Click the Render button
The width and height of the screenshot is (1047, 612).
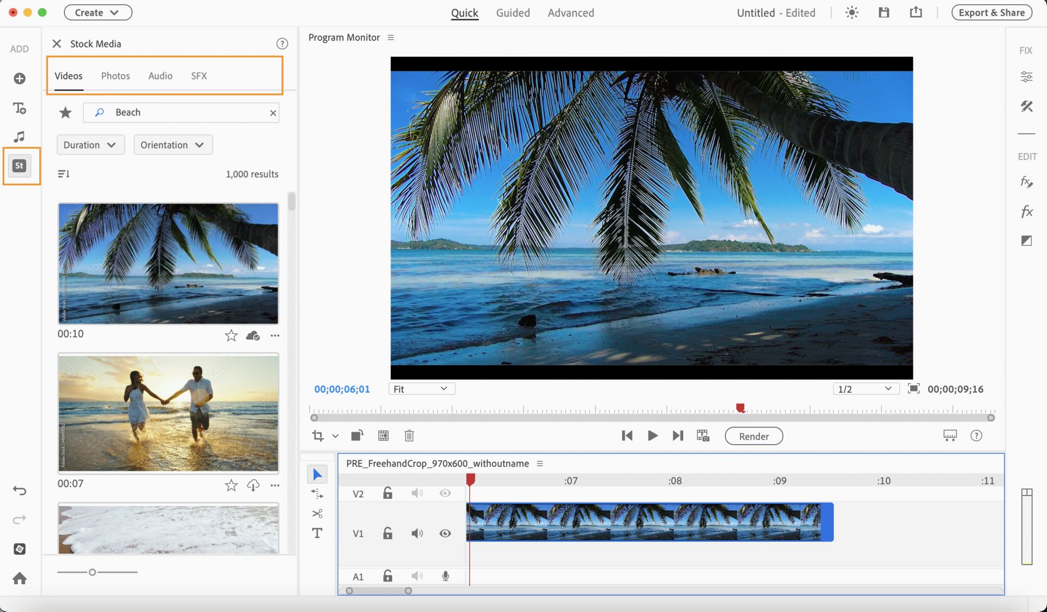tap(754, 436)
